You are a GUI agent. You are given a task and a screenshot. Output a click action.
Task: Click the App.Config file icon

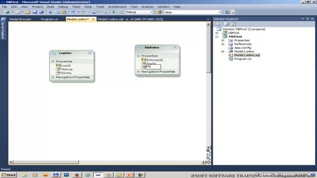click(x=231, y=48)
